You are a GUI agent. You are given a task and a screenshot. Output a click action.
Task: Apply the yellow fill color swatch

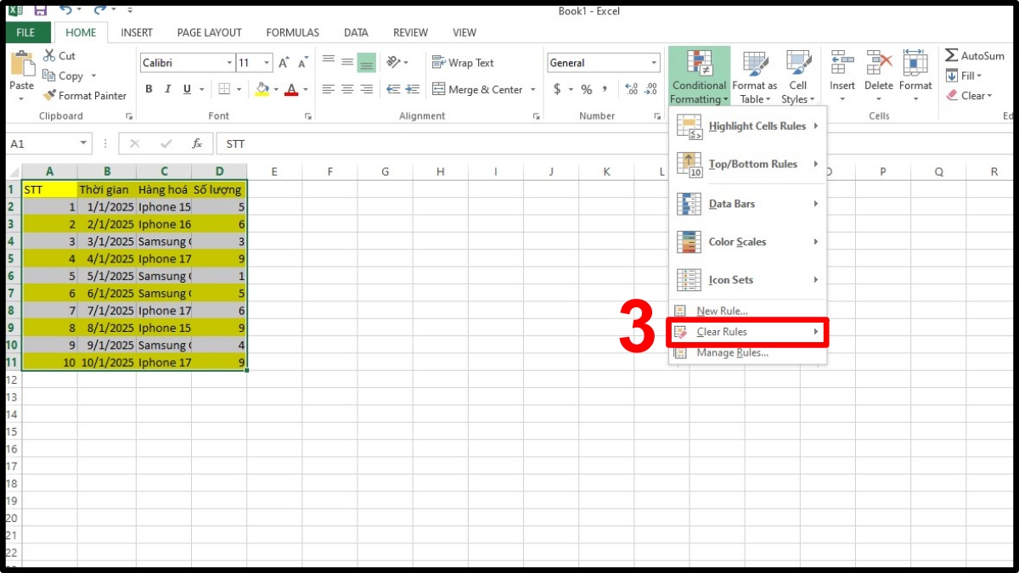pyautogui.click(x=262, y=89)
